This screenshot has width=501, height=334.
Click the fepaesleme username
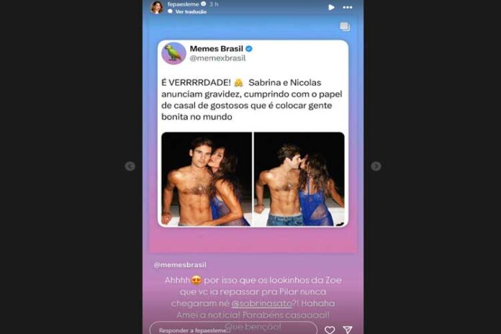(183, 4)
